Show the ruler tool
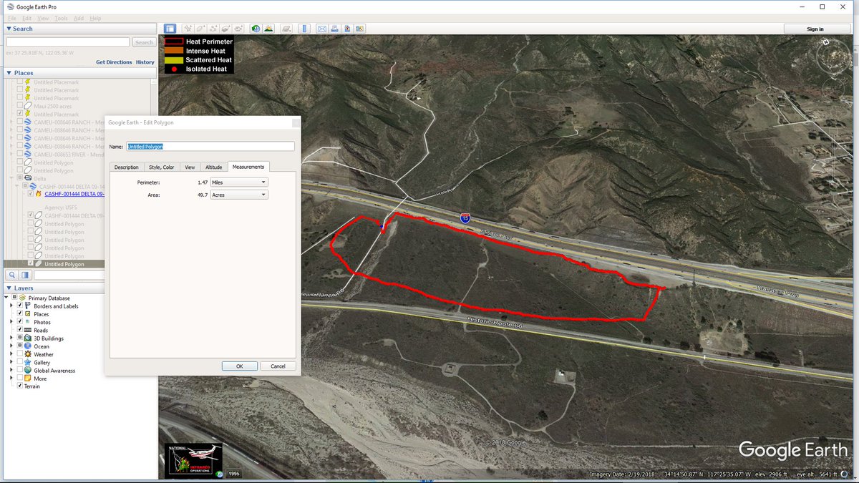859x483 pixels. 304,29
